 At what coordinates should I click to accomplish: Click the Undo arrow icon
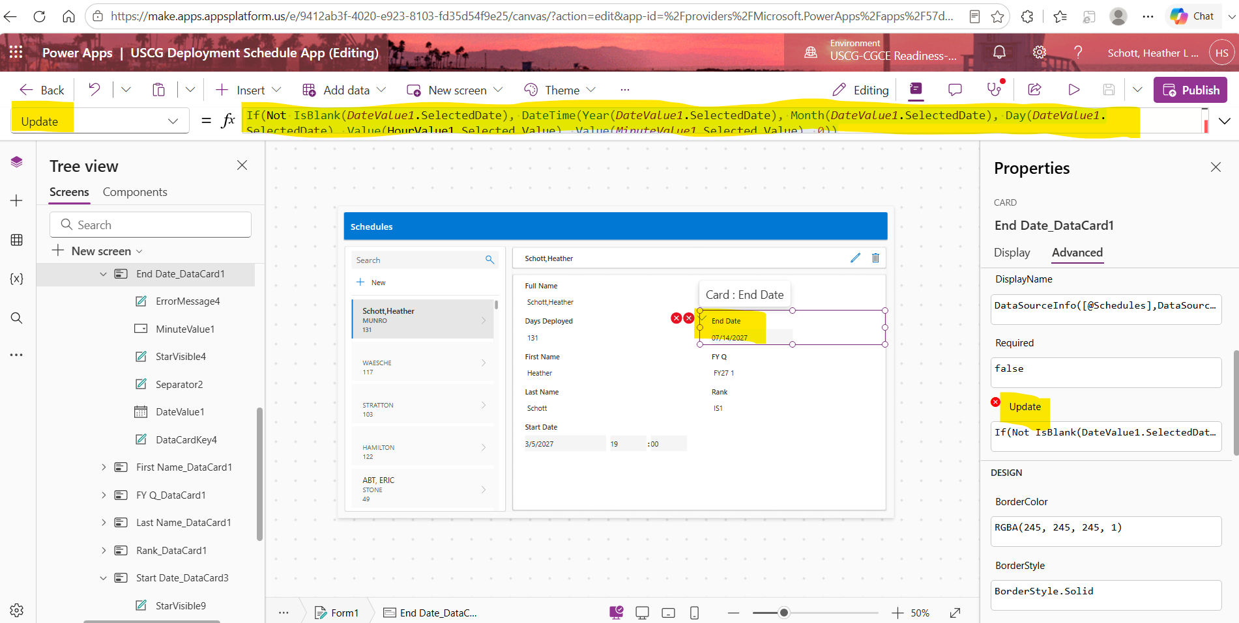(x=95, y=90)
